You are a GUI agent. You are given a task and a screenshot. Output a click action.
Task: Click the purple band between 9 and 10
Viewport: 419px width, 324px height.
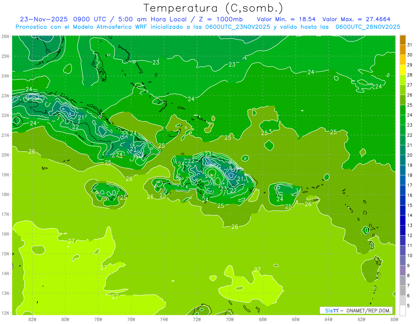(403, 260)
